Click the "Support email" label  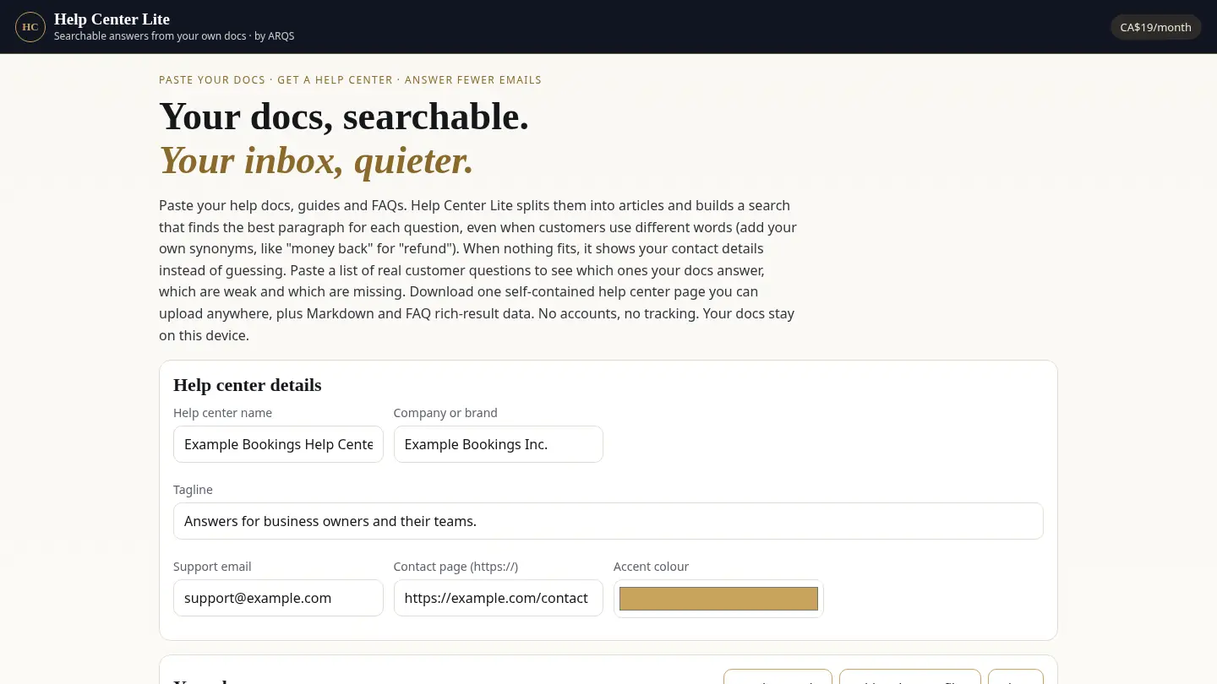[x=212, y=567]
